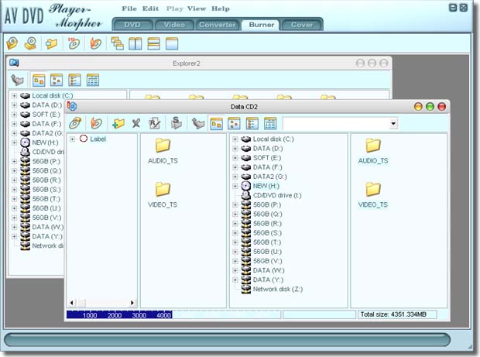The width and height of the screenshot is (480, 357).
Task: Click the label tree scroll right arrow
Action: (132, 303)
